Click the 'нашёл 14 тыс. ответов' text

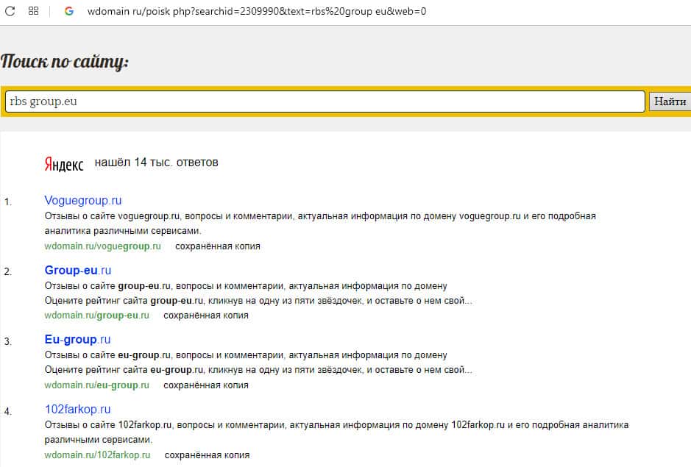click(157, 163)
